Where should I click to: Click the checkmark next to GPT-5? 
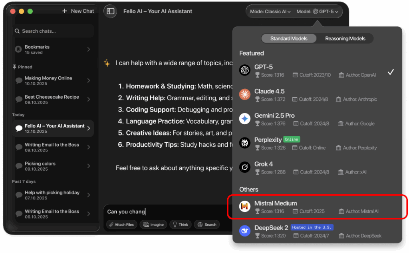(391, 72)
